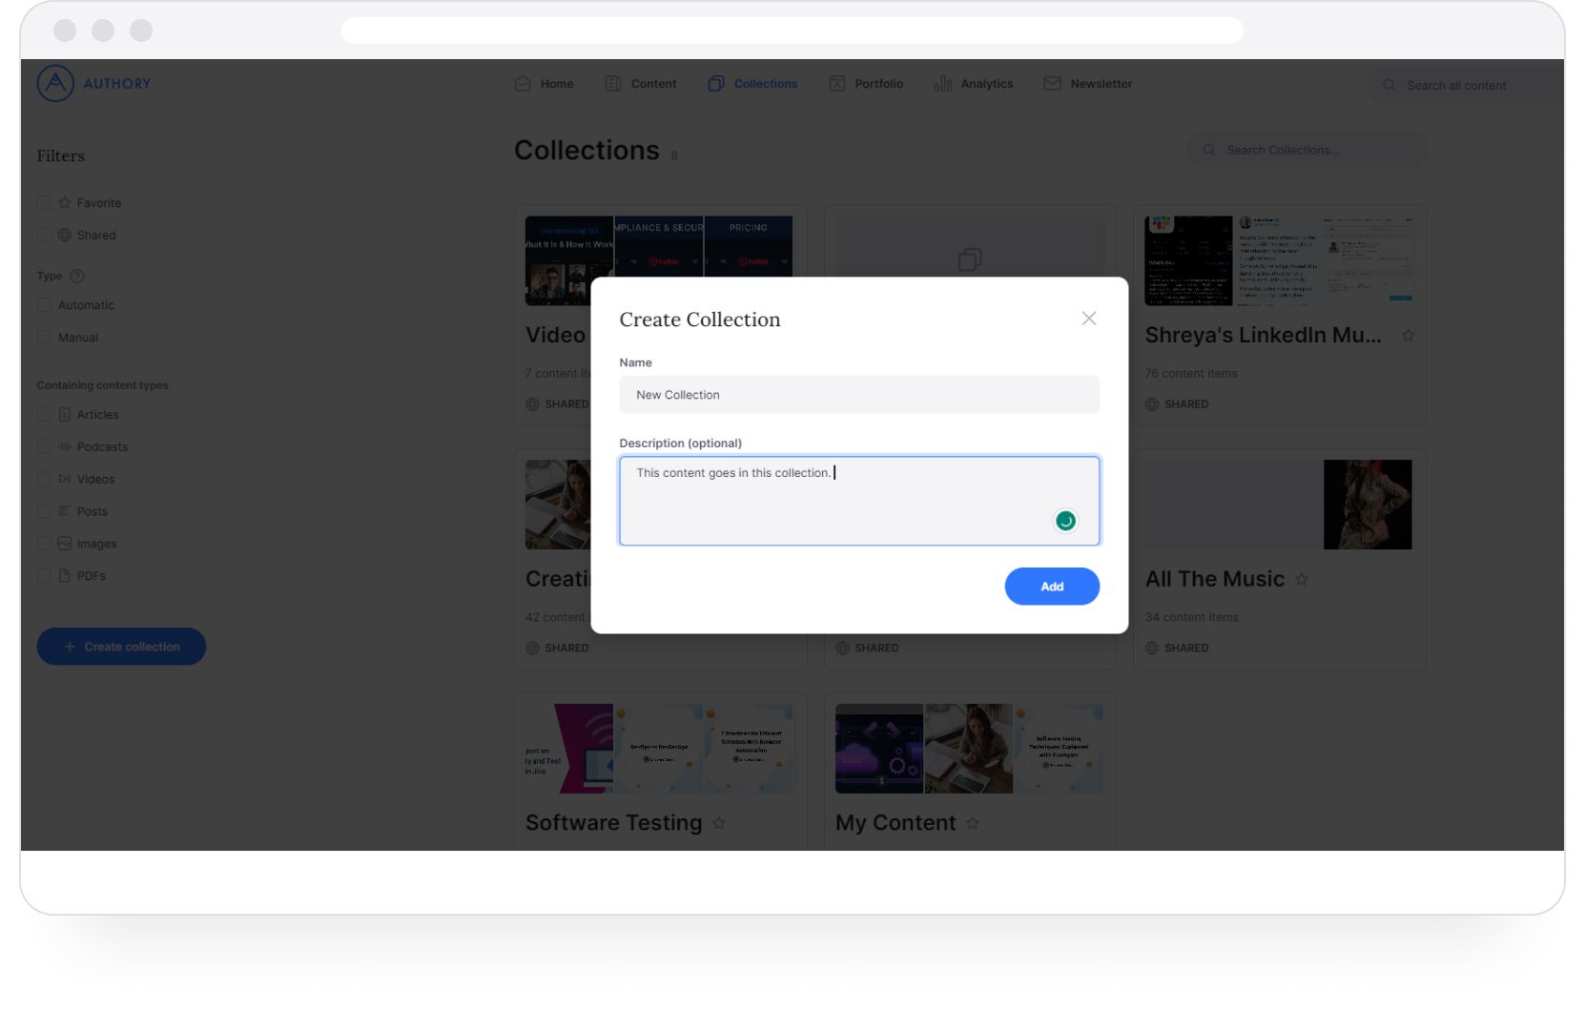Open the All The Music collection

[x=1214, y=580]
